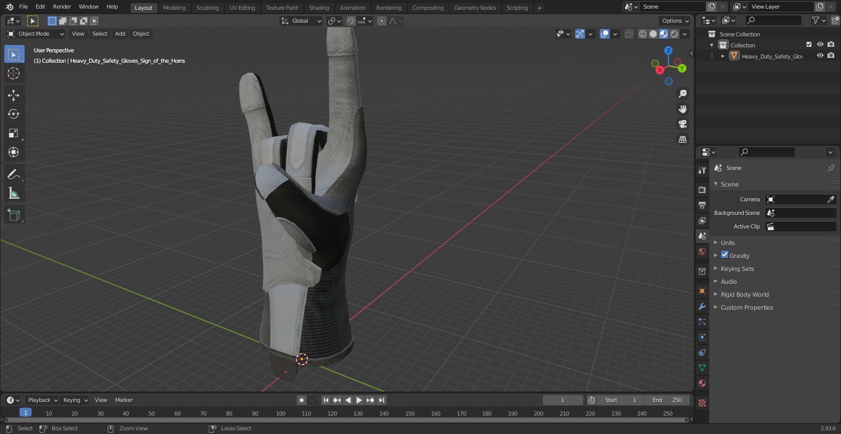Open the Object Data properties tab
The width and height of the screenshot is (841, 434).
point(702,368)
